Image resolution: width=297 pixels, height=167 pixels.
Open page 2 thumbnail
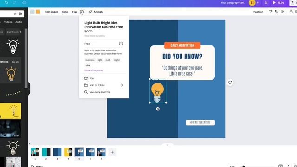point(46,152)
